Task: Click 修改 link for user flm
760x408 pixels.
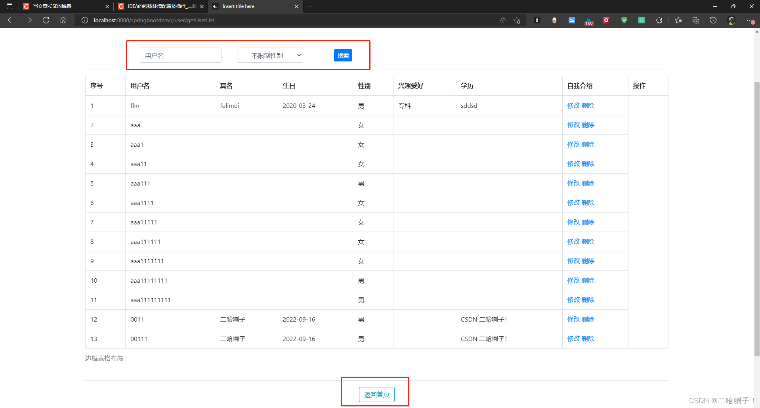Action: pos(573,105)
